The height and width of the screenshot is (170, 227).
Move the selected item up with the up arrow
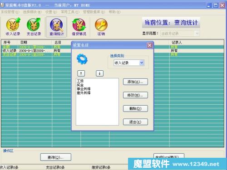(81, 73)
